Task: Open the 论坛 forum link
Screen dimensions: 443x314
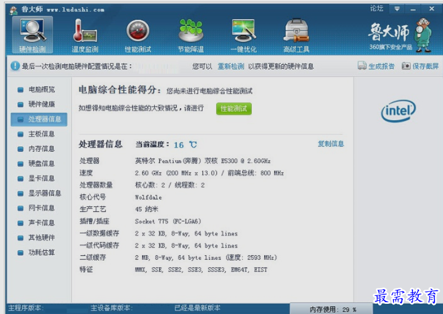Action: [x=377, y=8]
